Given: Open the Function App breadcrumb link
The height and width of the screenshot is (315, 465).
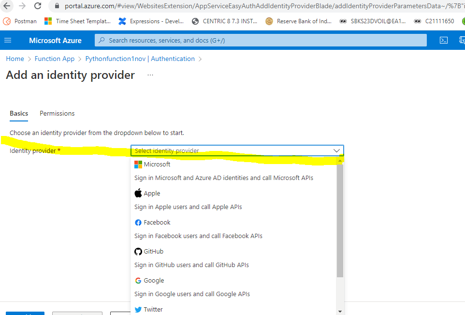Looking at the screenshot, I should pyautogui.click(x=54, y=58).
